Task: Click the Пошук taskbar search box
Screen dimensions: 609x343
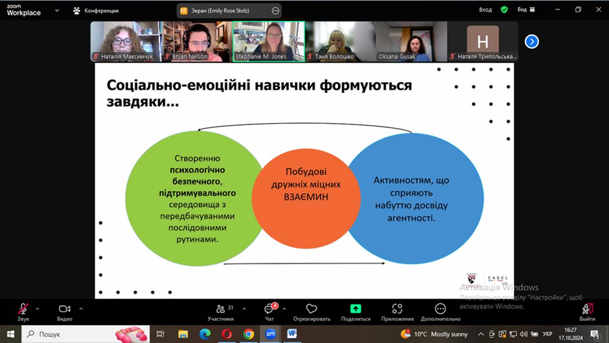Action: tap(86, 334)
